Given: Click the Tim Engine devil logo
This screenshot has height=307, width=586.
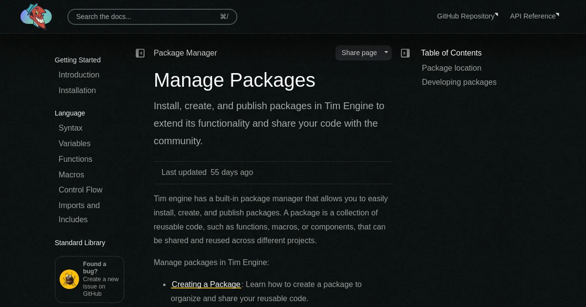Looking at the screenshot, I should 36,16.
